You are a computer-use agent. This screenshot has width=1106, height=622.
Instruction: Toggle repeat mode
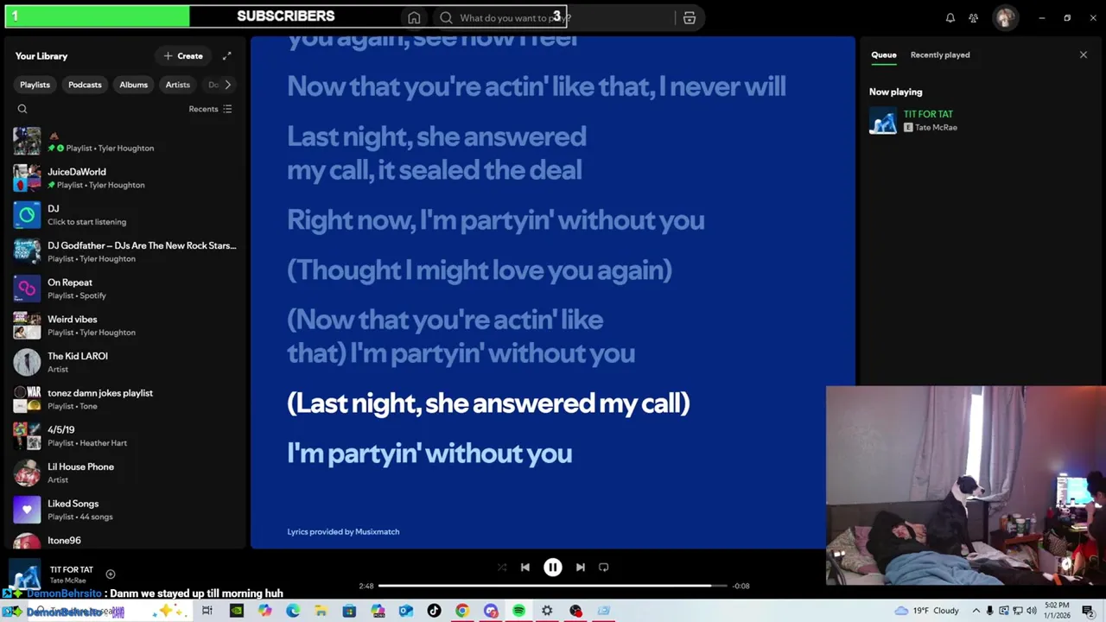coord(604,568)
